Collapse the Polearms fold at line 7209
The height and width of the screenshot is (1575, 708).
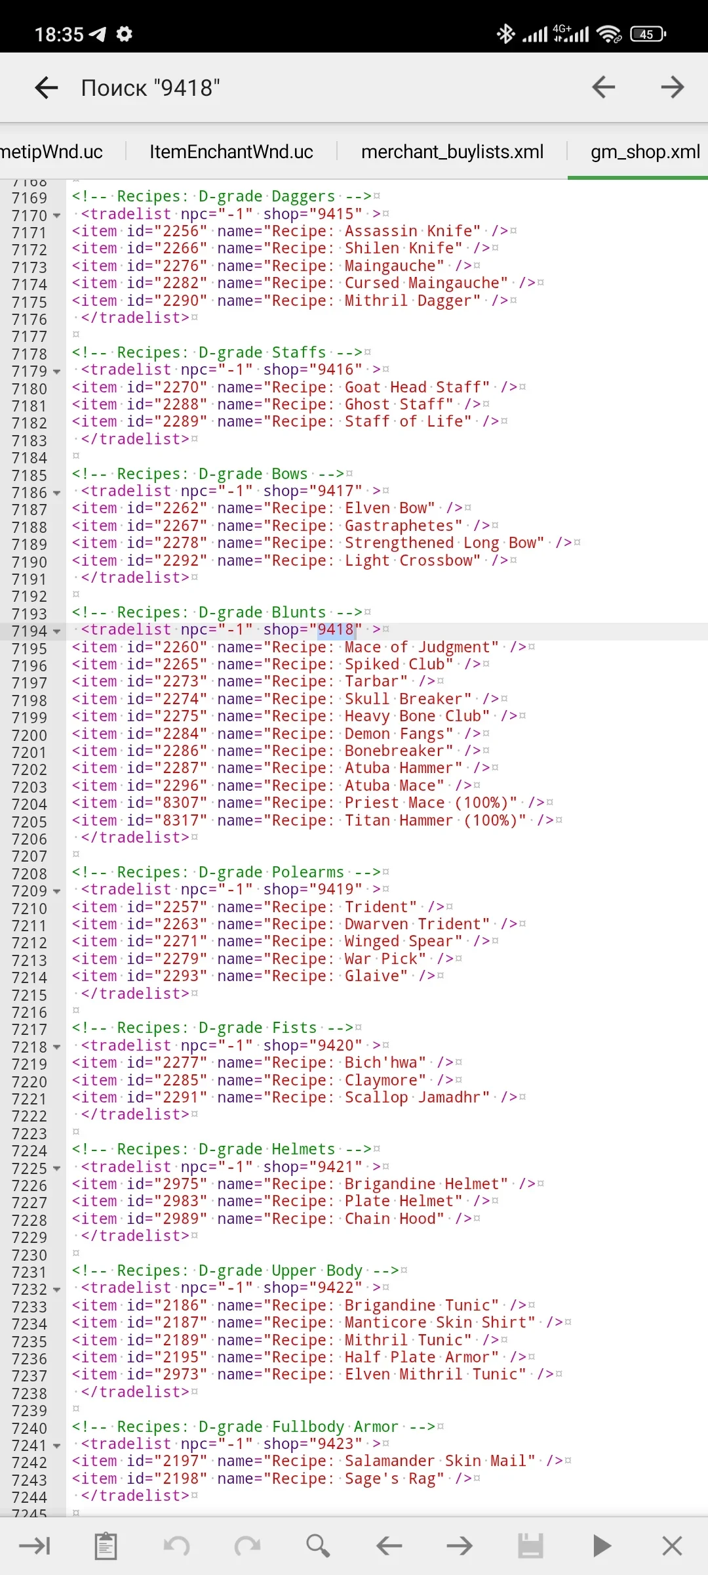pyautogui.click(x=57, y=891)
